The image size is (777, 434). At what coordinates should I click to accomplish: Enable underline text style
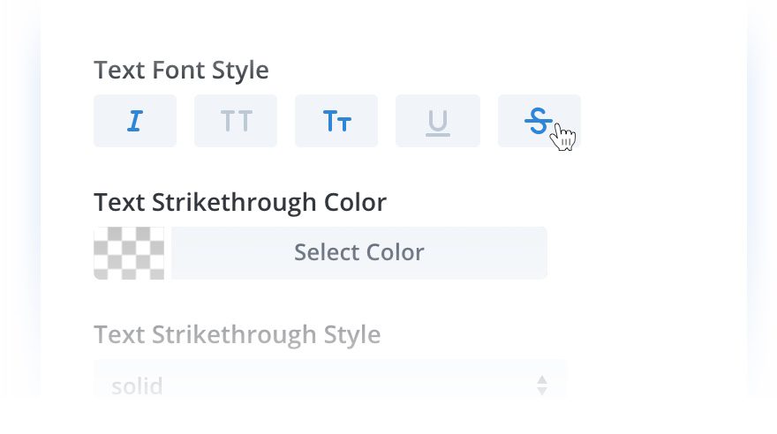pos(438,121)
